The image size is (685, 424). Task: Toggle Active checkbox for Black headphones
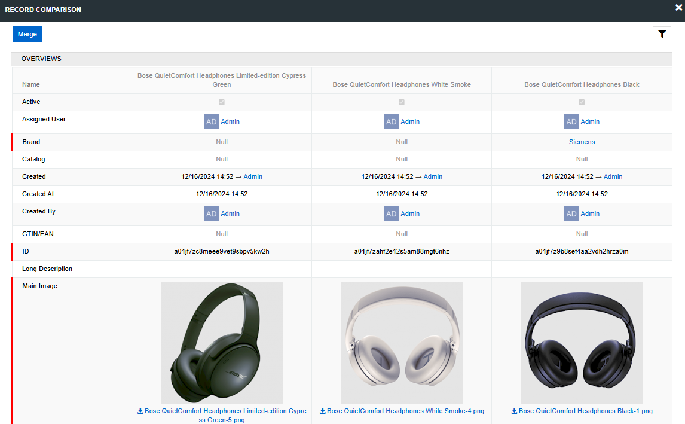coord(582,102)
